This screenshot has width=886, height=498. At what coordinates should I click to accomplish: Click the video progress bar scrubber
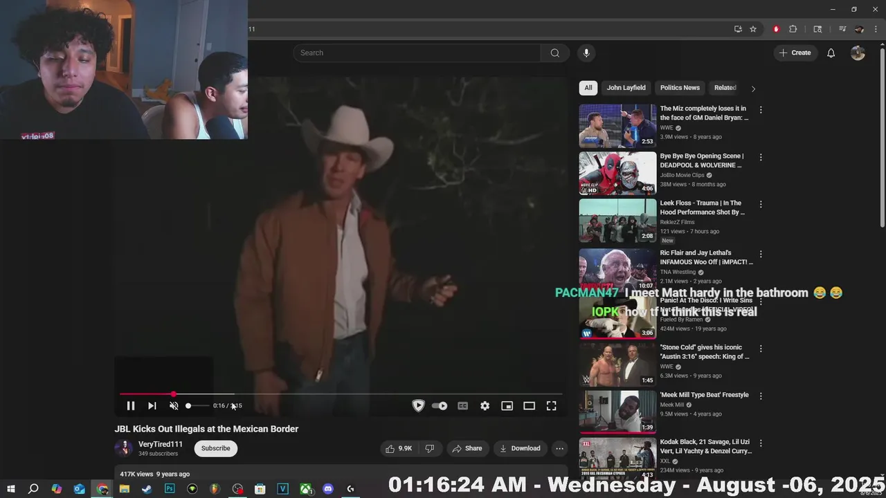(x=173, y=394)
